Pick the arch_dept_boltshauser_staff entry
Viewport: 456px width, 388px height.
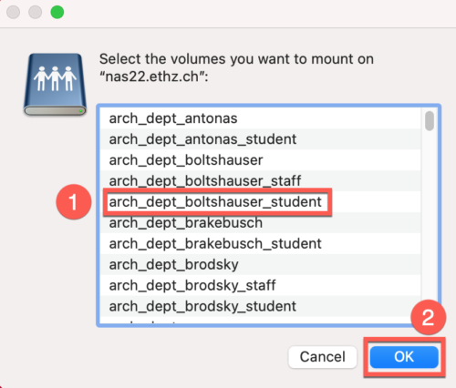click(261, 180)
